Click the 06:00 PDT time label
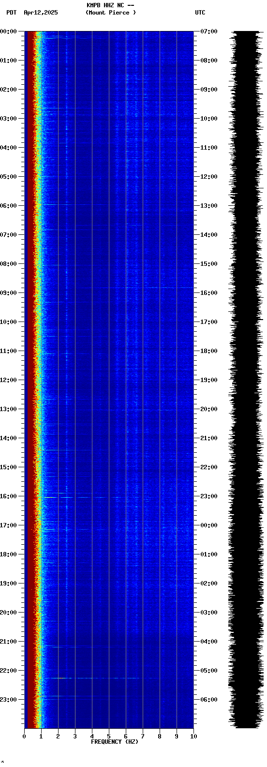 click(x=8, y=206)
